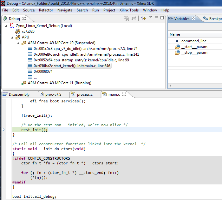
Task: Click the suspended core #0 icon
Action: click(x=24, y=43)
